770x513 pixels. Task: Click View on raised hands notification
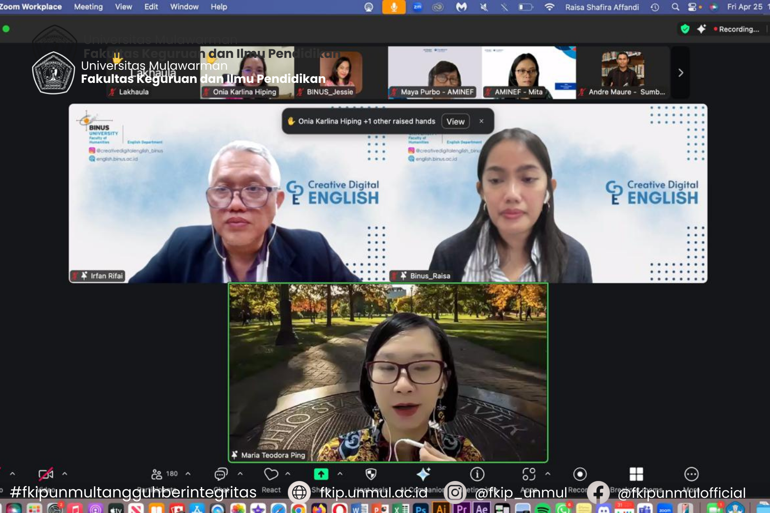(455, 121)
